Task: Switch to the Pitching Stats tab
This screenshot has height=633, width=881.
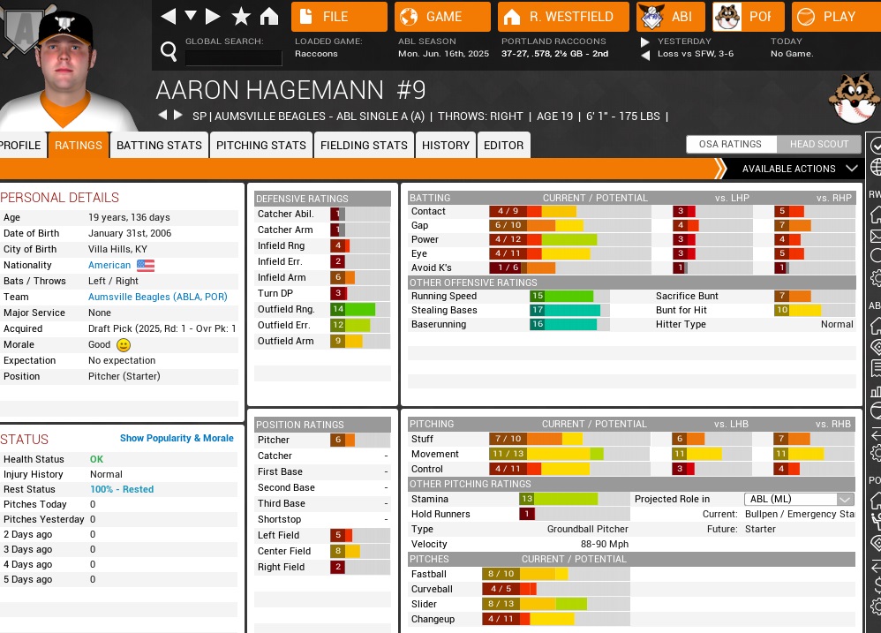Action: click(260, 146)
